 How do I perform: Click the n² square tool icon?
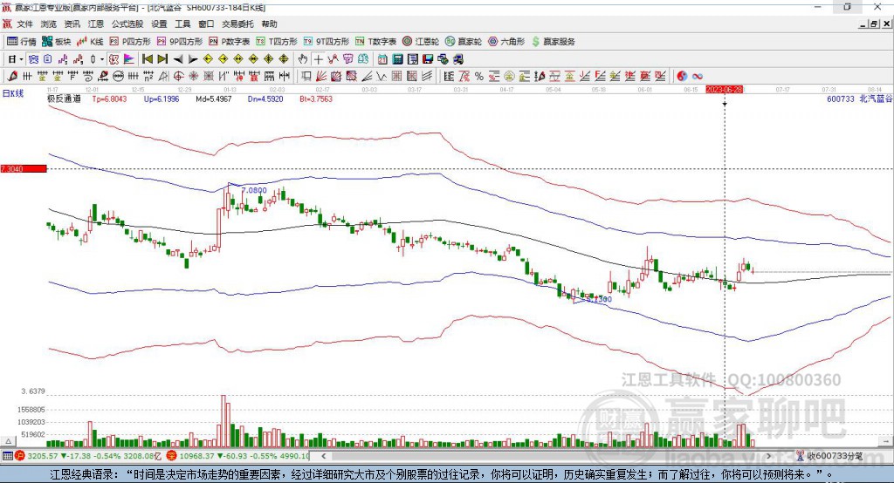pyautogui.click(x=148, y=77)
